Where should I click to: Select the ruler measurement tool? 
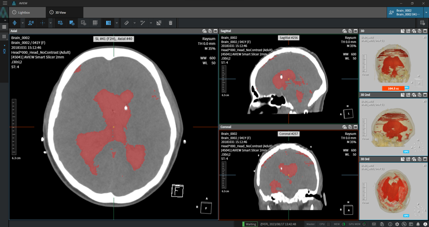tap(126, 23)
